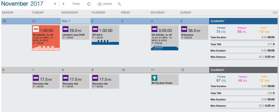Click the CR 4x5-3 workout bike icon
The width and height of the screenshot is (279, 112).
(95, 29)
